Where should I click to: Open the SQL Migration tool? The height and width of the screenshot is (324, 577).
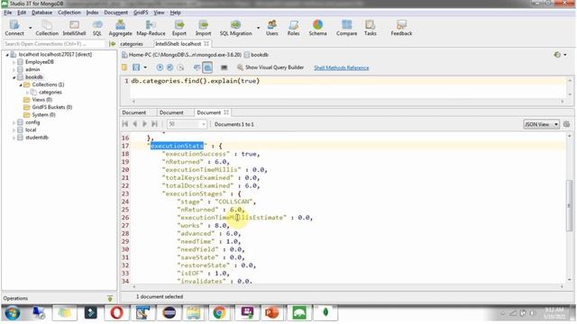(235, 28)
